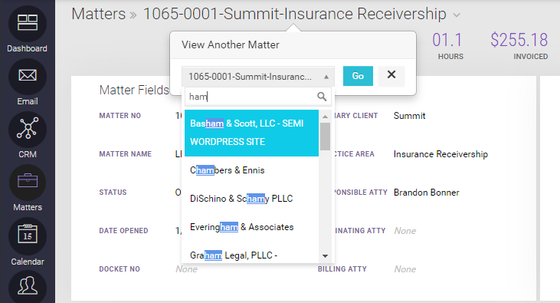Viewport: 560px width, 303px height.
Task: Click the search magnifier icon in dropdown
Action: coord(322,97)
